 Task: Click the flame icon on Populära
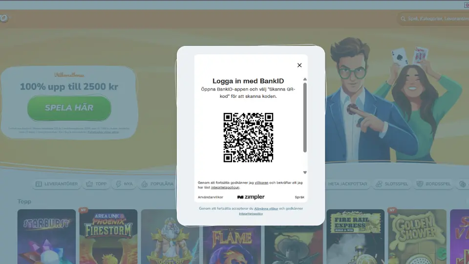[145, 184]
